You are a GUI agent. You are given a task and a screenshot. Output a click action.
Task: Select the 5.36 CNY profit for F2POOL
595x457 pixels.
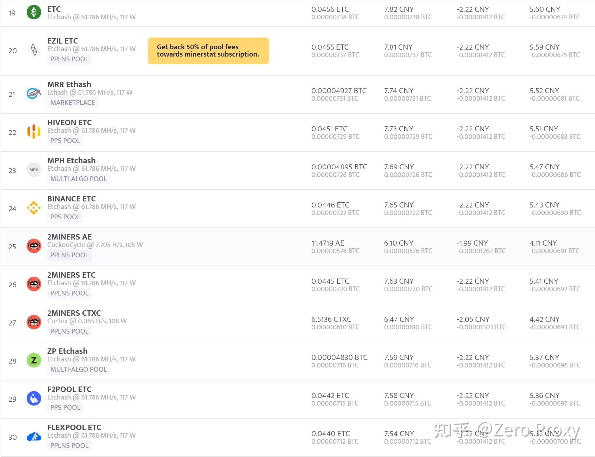[544, 396]
